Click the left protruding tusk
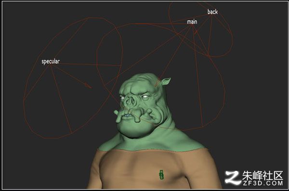 tap(118, 115)
